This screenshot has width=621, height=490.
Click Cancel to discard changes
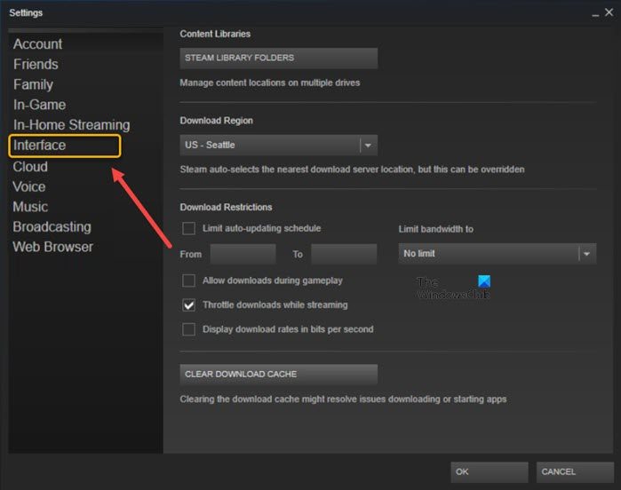click(575, 471)
